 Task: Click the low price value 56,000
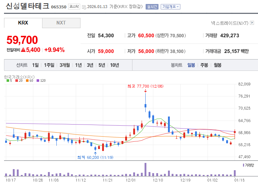click(146, 51)
